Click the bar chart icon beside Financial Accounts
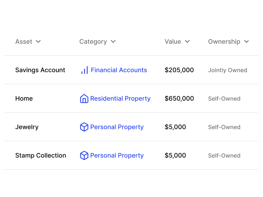This screenshot has width=263, height=197. point(84,70)
